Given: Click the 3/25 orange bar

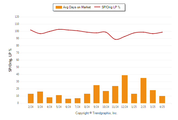Looking at the screenshot, I should point(153,97).
